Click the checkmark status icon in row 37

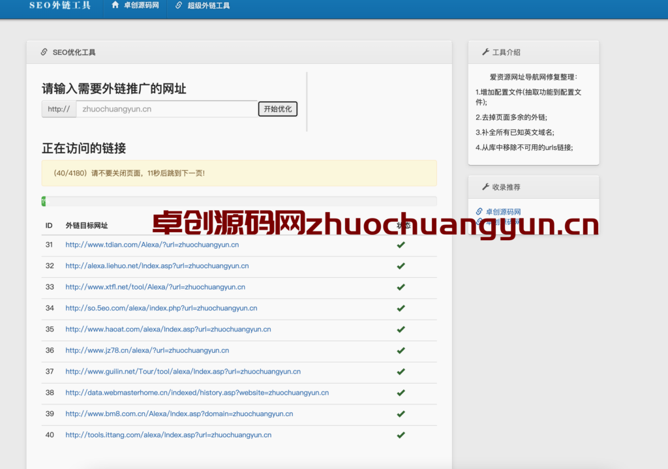(x=401, y=371)
